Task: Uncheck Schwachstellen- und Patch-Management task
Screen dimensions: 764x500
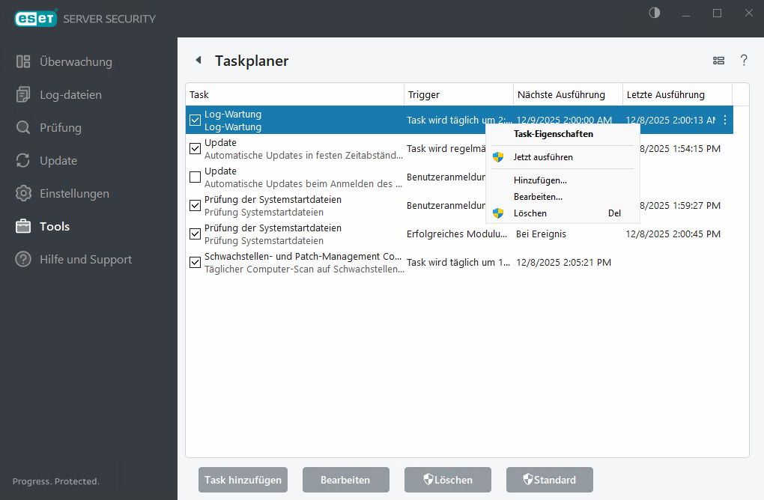Action: tap(195, 262)
